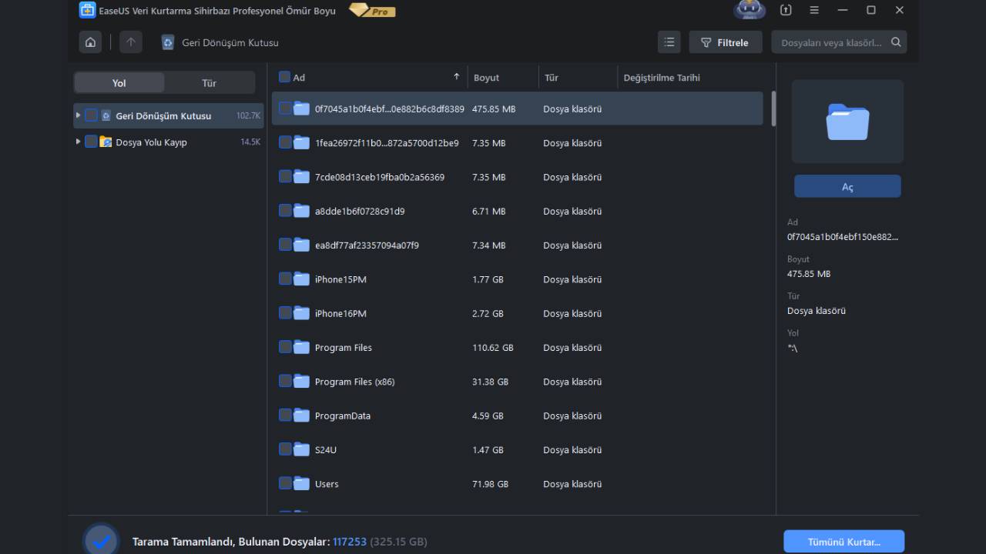
Task: Switch to the Yol tab
Action: pyautogui.click(x=119, y=83)
